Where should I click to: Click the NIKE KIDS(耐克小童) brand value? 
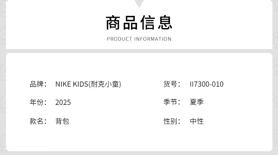tap(88, 84)
